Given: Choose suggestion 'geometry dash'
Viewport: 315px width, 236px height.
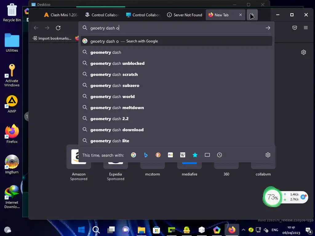Looking at the screenshot, I should point(176,52).
